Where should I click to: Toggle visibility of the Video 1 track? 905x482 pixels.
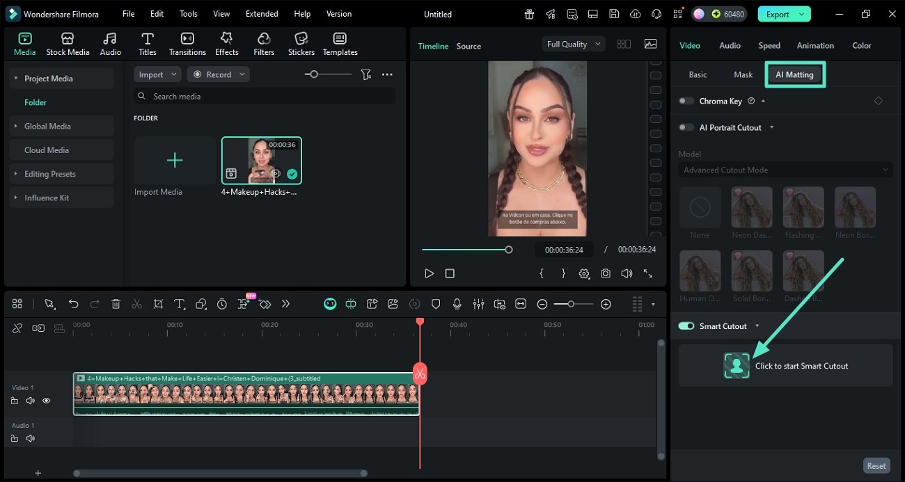pos(46,401)
